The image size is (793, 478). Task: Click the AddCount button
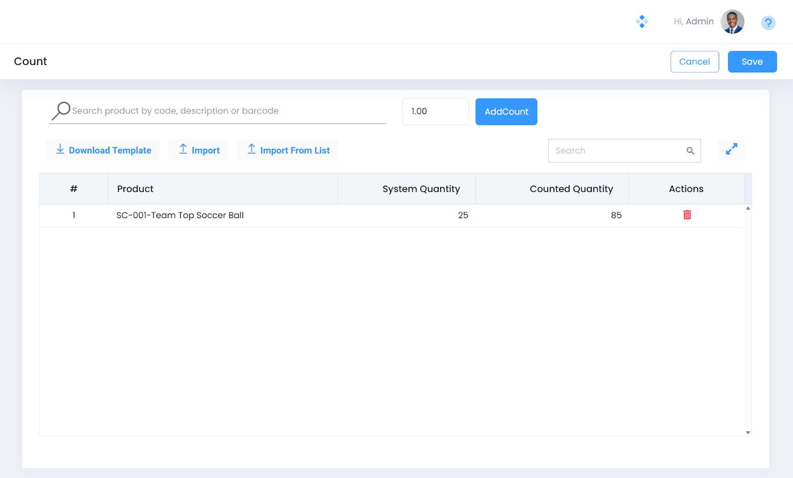pos(506,112)
